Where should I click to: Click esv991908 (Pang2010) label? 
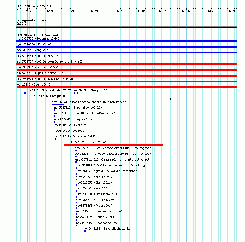(91, 90)
